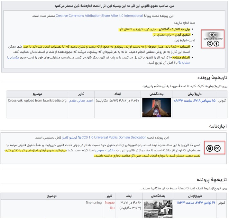Screen dimensions: 229x219
Task: Click بندانگشتی column header in first table
Action: [156, 94]
